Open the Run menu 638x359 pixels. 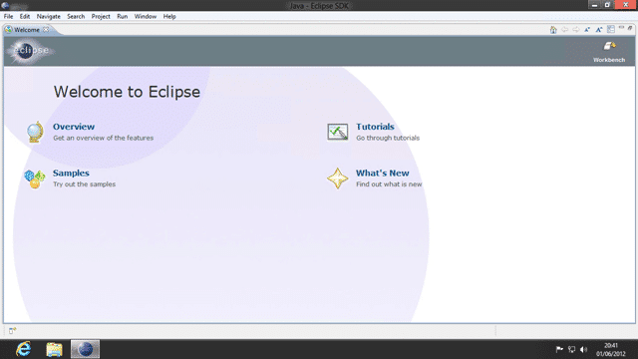pyautogui.click(x=123, y=16)
